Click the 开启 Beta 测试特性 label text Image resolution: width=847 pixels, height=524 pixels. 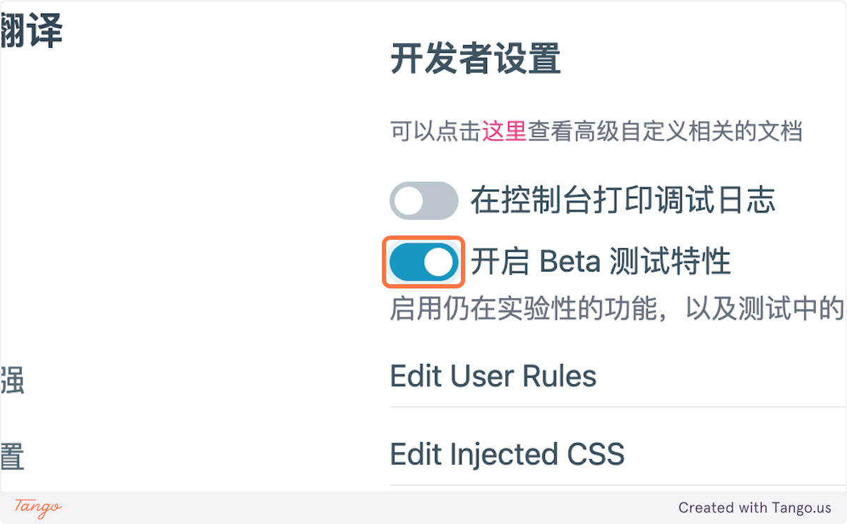point(601,262)
